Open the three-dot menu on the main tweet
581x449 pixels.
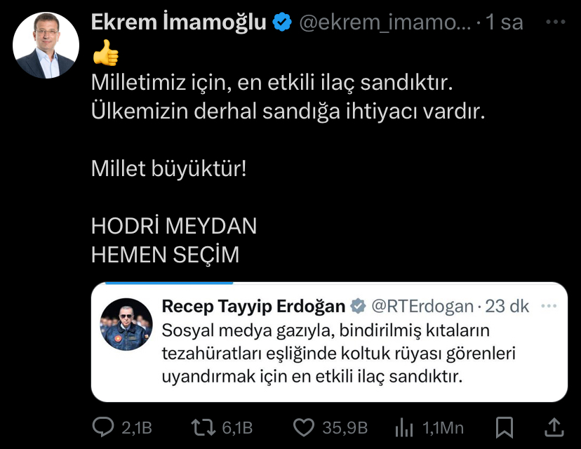(556, 22)
